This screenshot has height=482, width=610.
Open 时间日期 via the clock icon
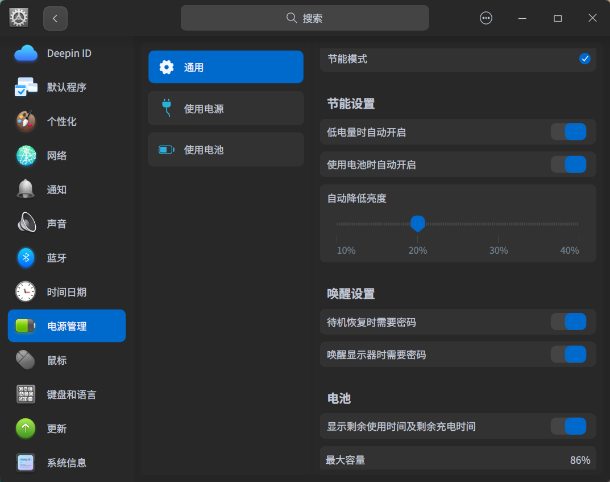click(x=26, y=292)
